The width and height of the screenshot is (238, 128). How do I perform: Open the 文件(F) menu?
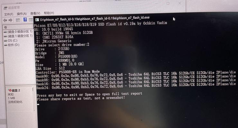[9, 14]
